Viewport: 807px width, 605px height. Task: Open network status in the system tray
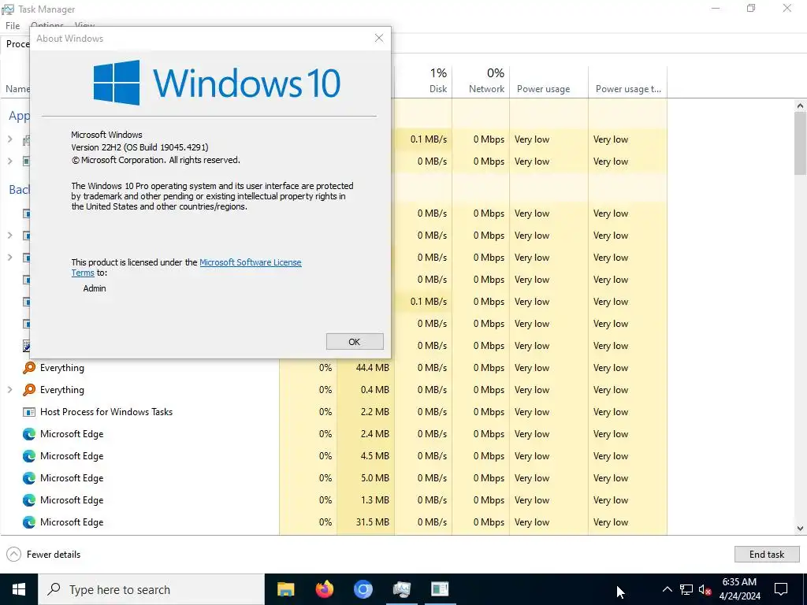pyautogui.click(x=686, y=589)
